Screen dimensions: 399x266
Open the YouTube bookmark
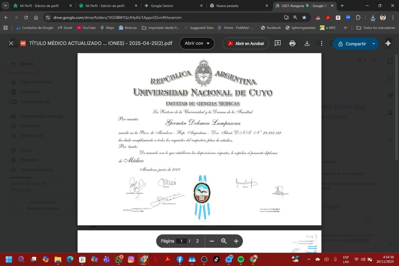[x=86, y=28]
